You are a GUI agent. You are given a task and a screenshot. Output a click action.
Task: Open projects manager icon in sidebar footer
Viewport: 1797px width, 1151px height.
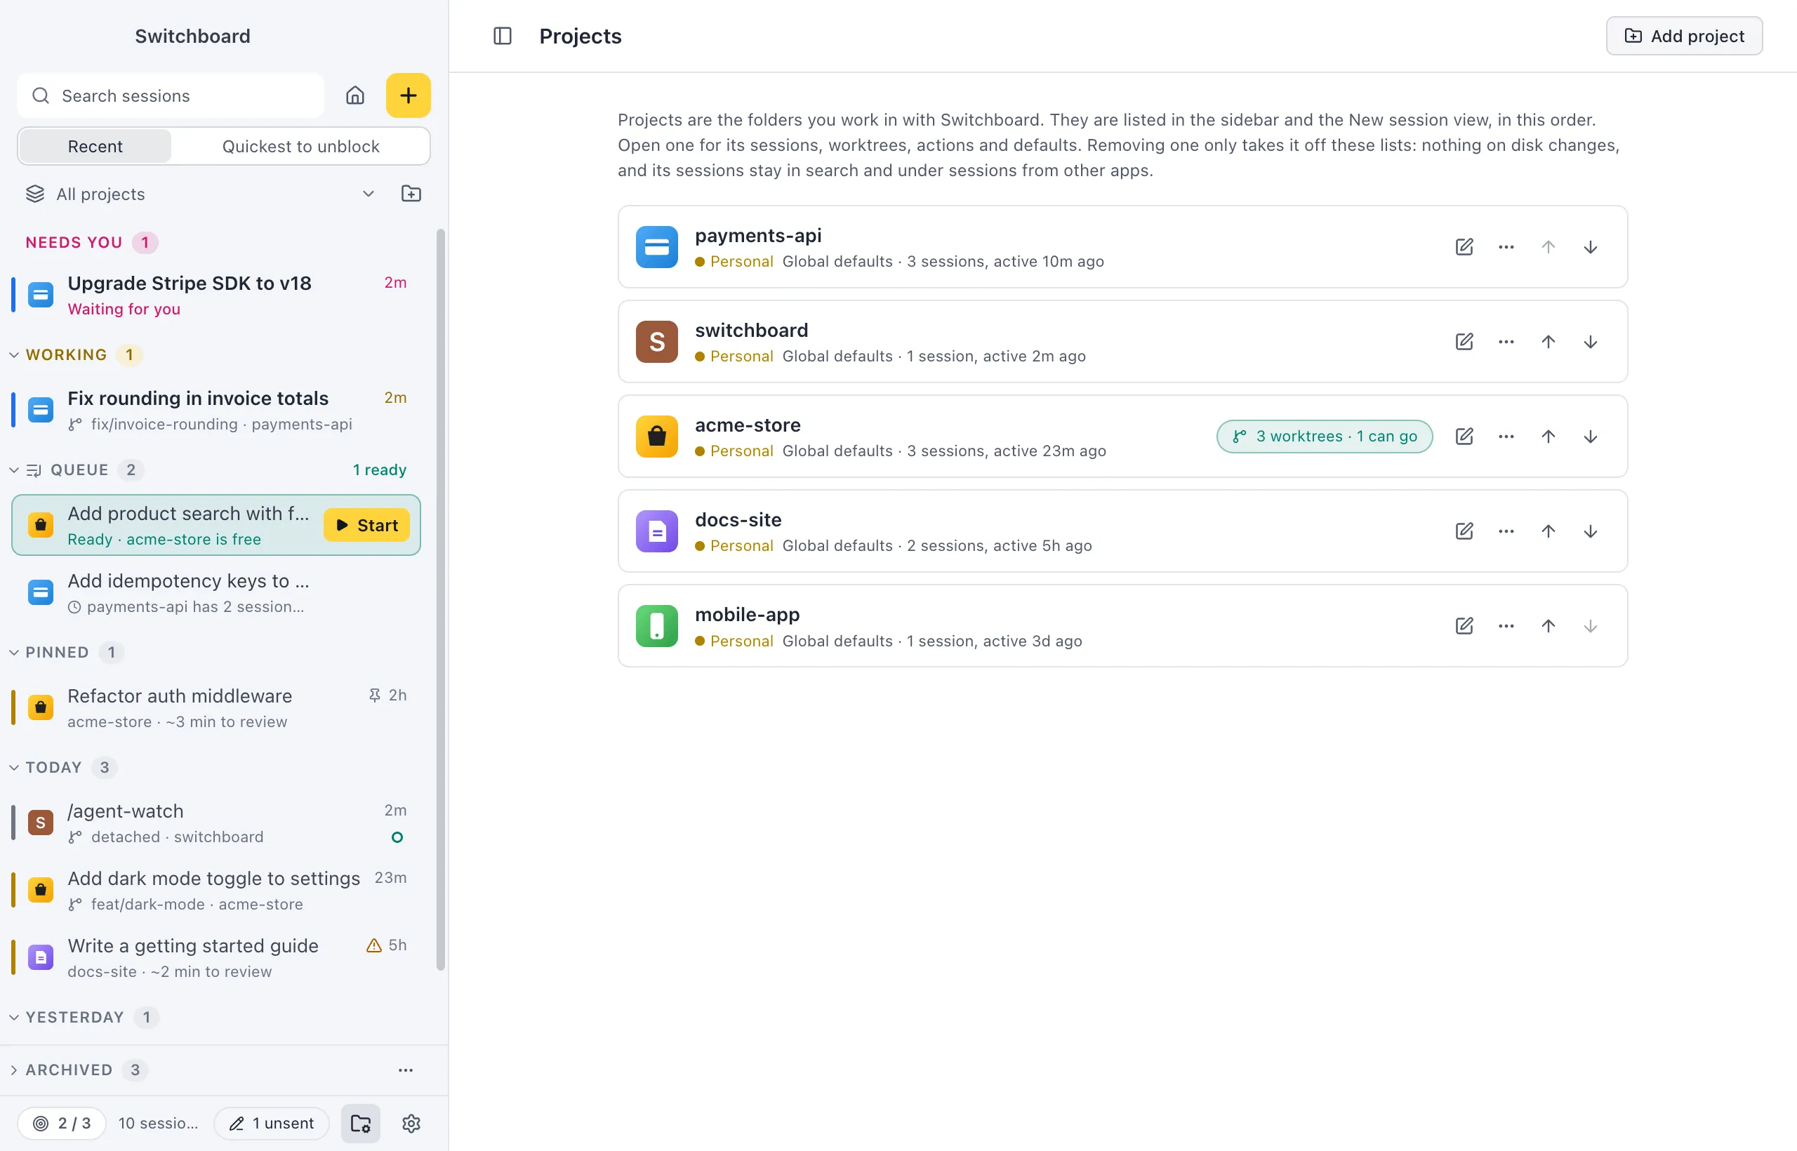(361, 1124)
